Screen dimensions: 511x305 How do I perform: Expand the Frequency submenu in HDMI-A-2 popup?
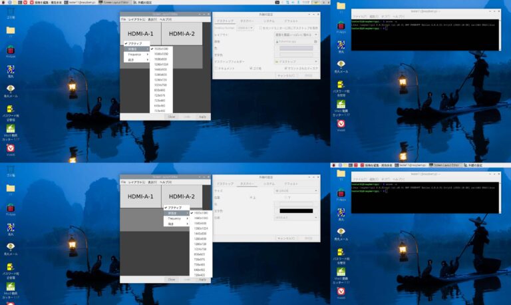pos(176,218)
